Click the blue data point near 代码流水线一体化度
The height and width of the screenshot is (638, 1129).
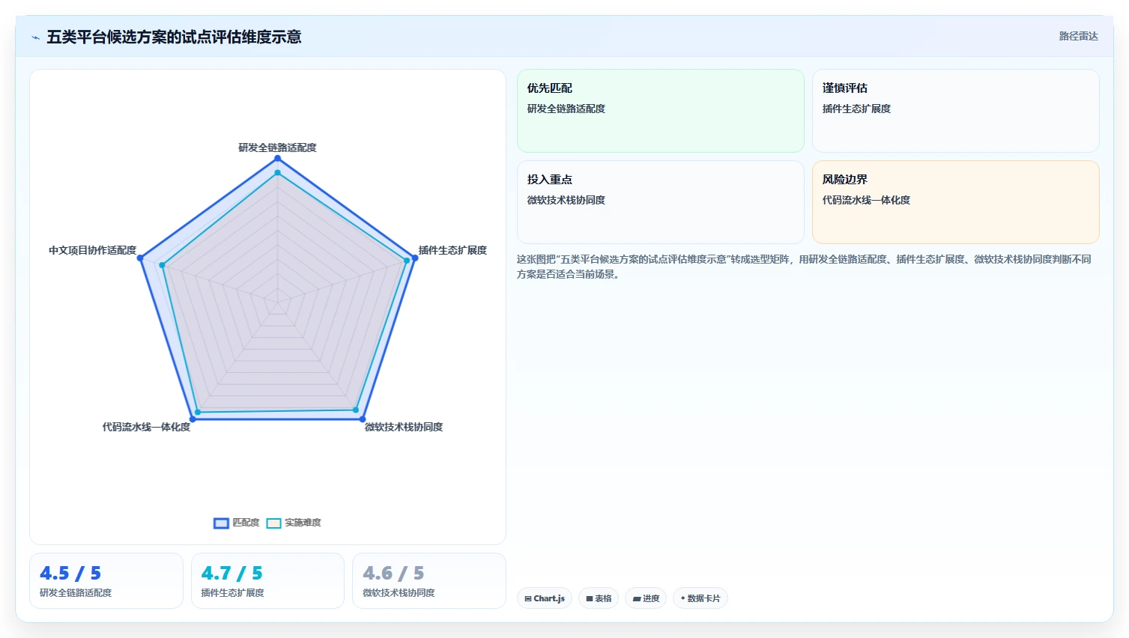193,419
